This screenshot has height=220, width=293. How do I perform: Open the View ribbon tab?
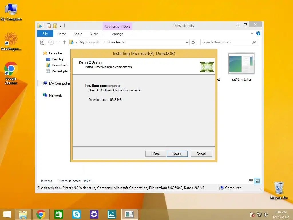click(94, 34)
